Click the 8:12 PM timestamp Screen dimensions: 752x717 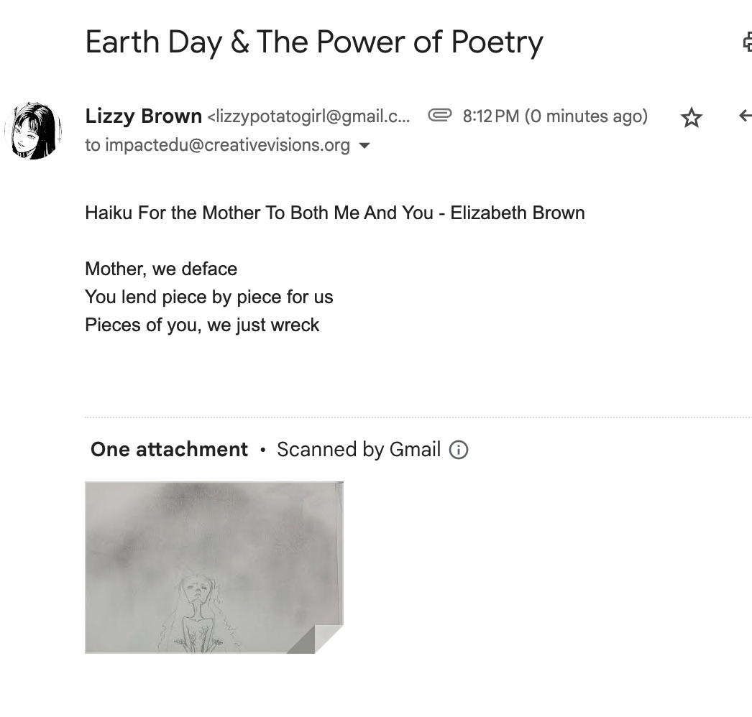point(490,116)
